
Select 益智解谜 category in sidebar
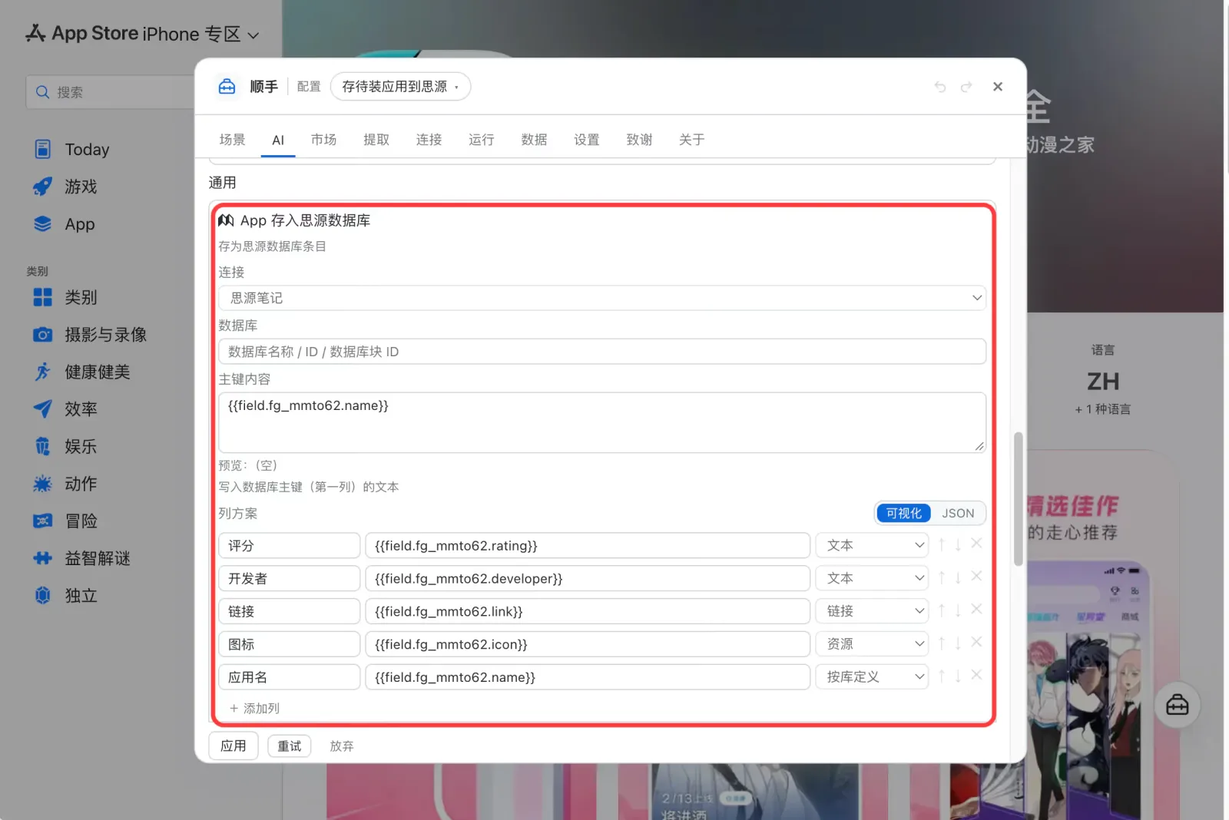coord(82,558)
